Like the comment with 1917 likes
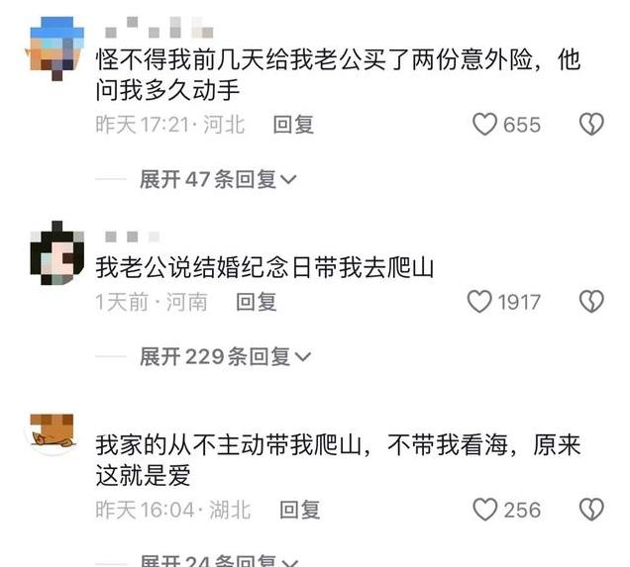 [x=479, y=302]
